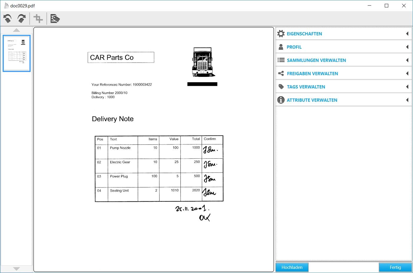Expand the Sammlungen verwalten arrow

[407, 60]
